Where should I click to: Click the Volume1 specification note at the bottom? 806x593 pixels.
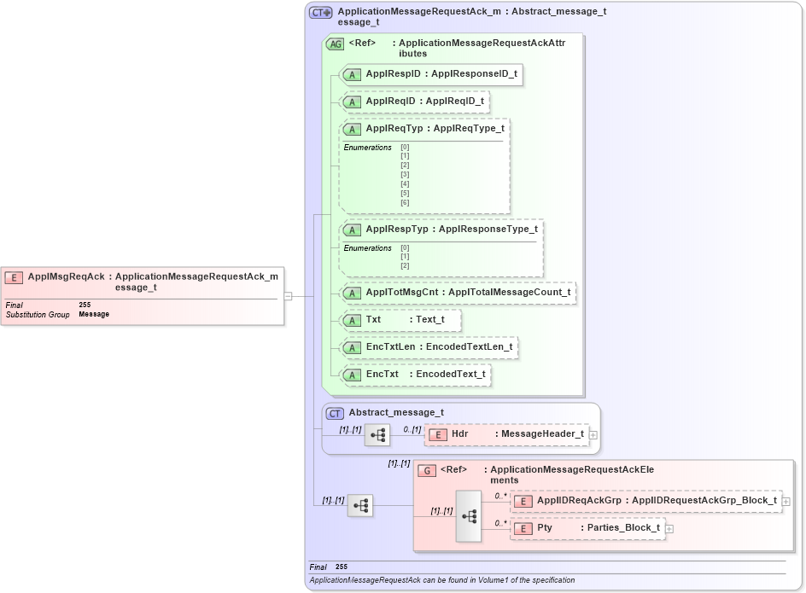[x=444, y=579]
